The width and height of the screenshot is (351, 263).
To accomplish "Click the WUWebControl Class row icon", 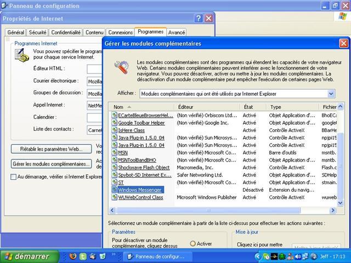I will pos(115,197).
